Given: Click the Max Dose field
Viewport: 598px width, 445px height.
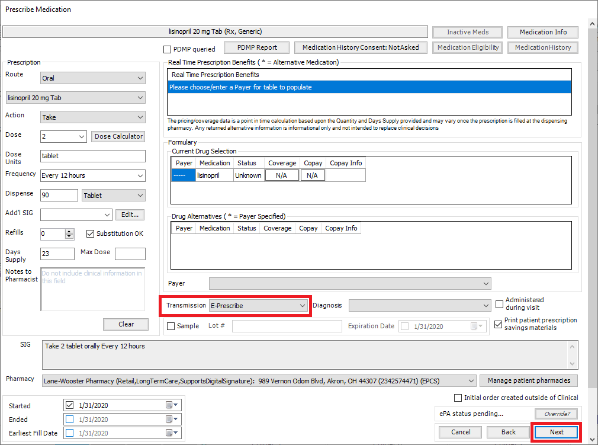Looking at the screenshot, I should pos(130,254).
